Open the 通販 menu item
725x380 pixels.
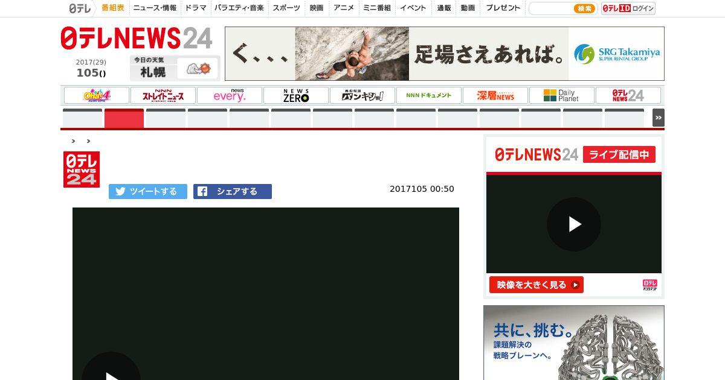tap(444, 8)
